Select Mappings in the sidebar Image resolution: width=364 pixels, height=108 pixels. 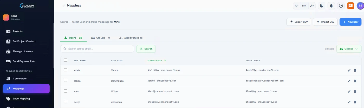(26, 89)
